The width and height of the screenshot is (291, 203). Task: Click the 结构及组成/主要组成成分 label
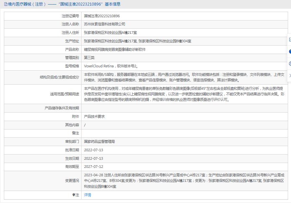point(59,77)
